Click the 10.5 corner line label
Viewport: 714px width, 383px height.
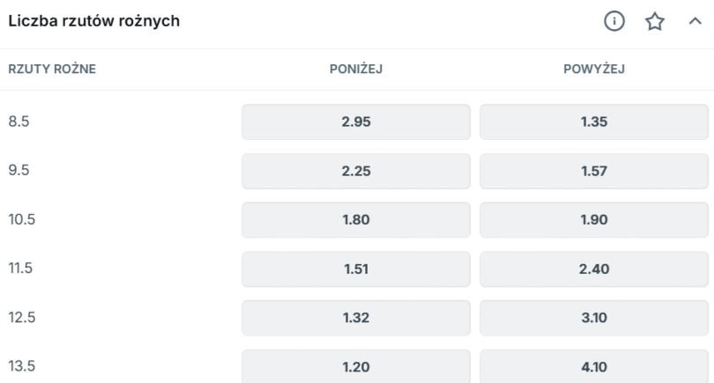(x=21, y=219)
